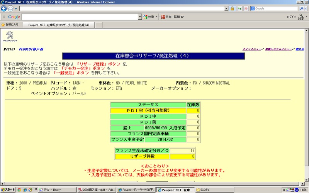Click the Google+ 共有 share button
Viewport: 309px width, 193px height.
point(166,17)
